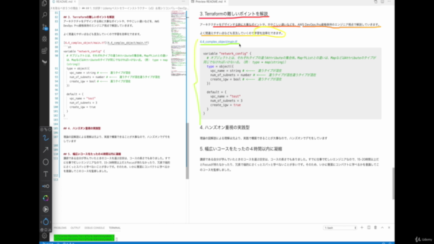Open the DEBUG CONSOLE panel tab
The width and height of the screenshot is (434, 244).
coord(94,228)
